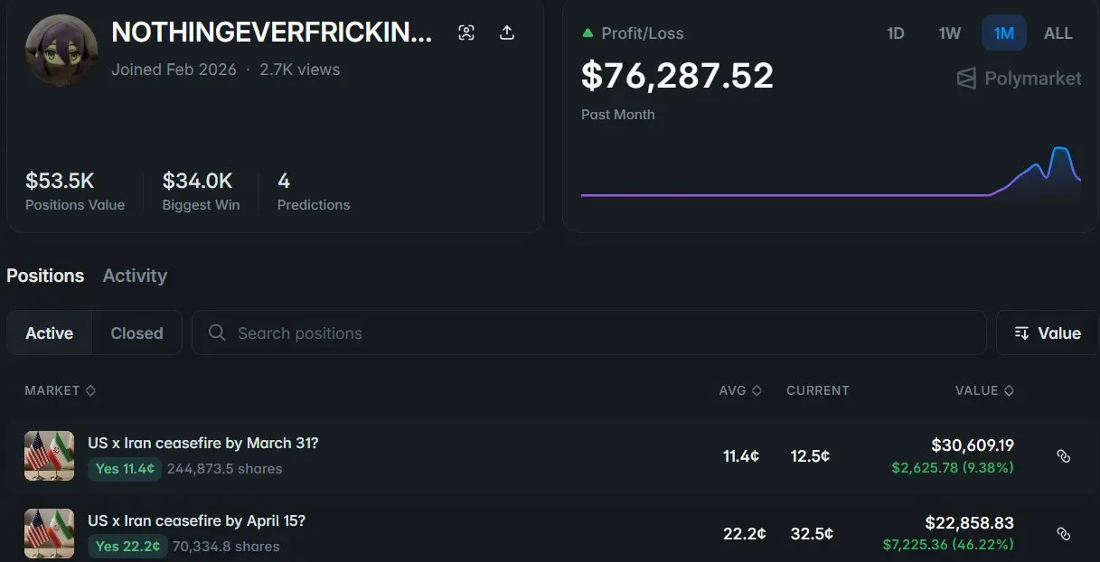Click the Polymarket logo
The width and height of the screenshot is (1100, 562).
pos(1019,79)
